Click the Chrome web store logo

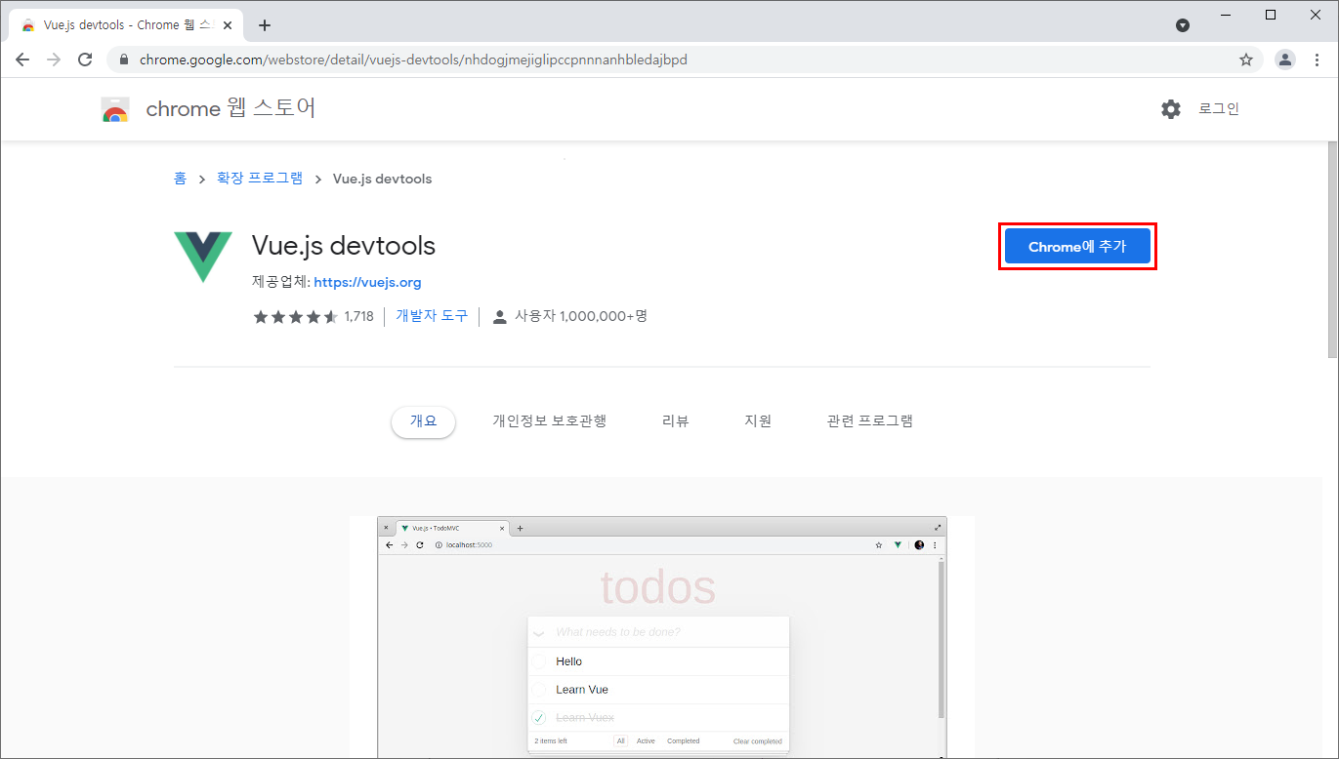point(115,109)
